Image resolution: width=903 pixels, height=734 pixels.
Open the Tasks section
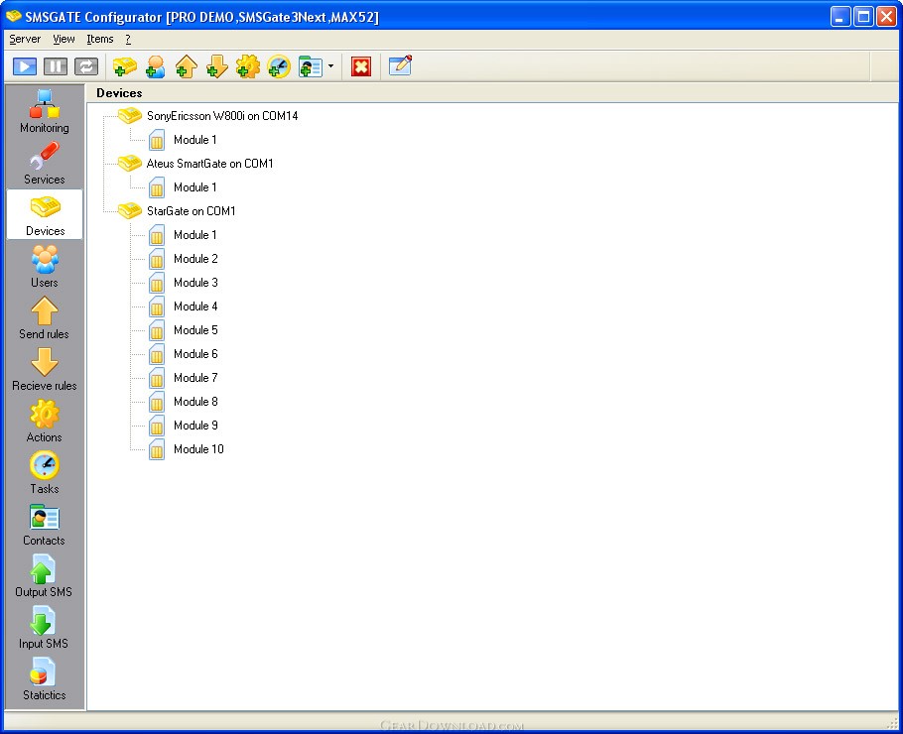click(45, 473)
